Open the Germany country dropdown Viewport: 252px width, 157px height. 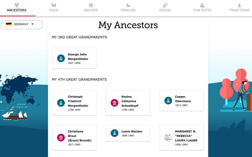tap(22, 24)
